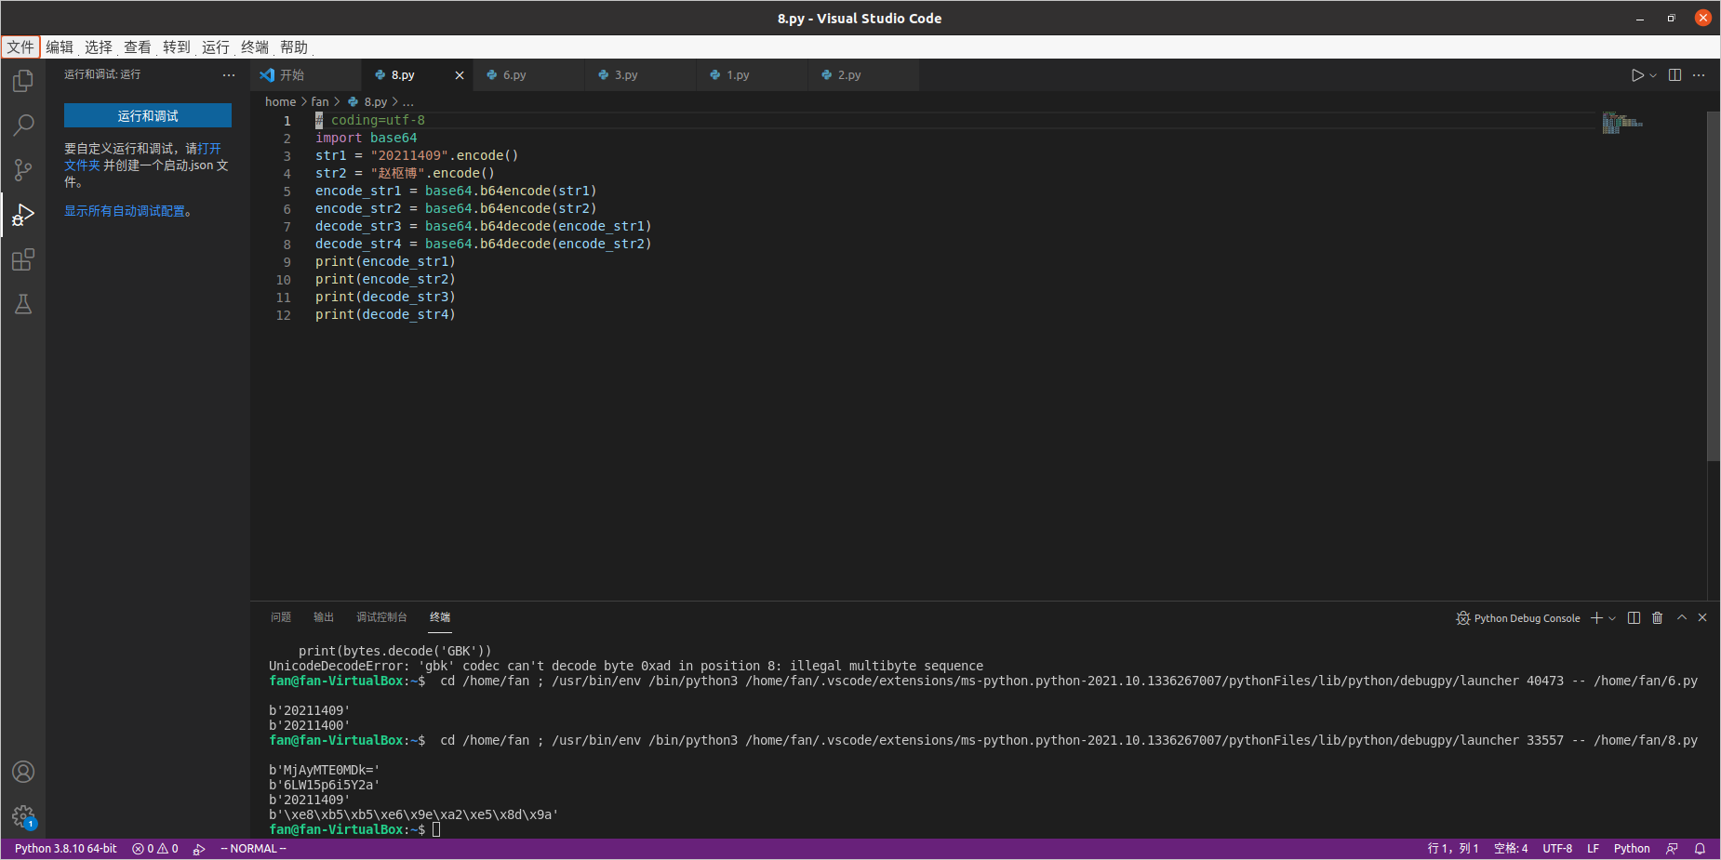Open the Search view in activity bar

point(23,126)
